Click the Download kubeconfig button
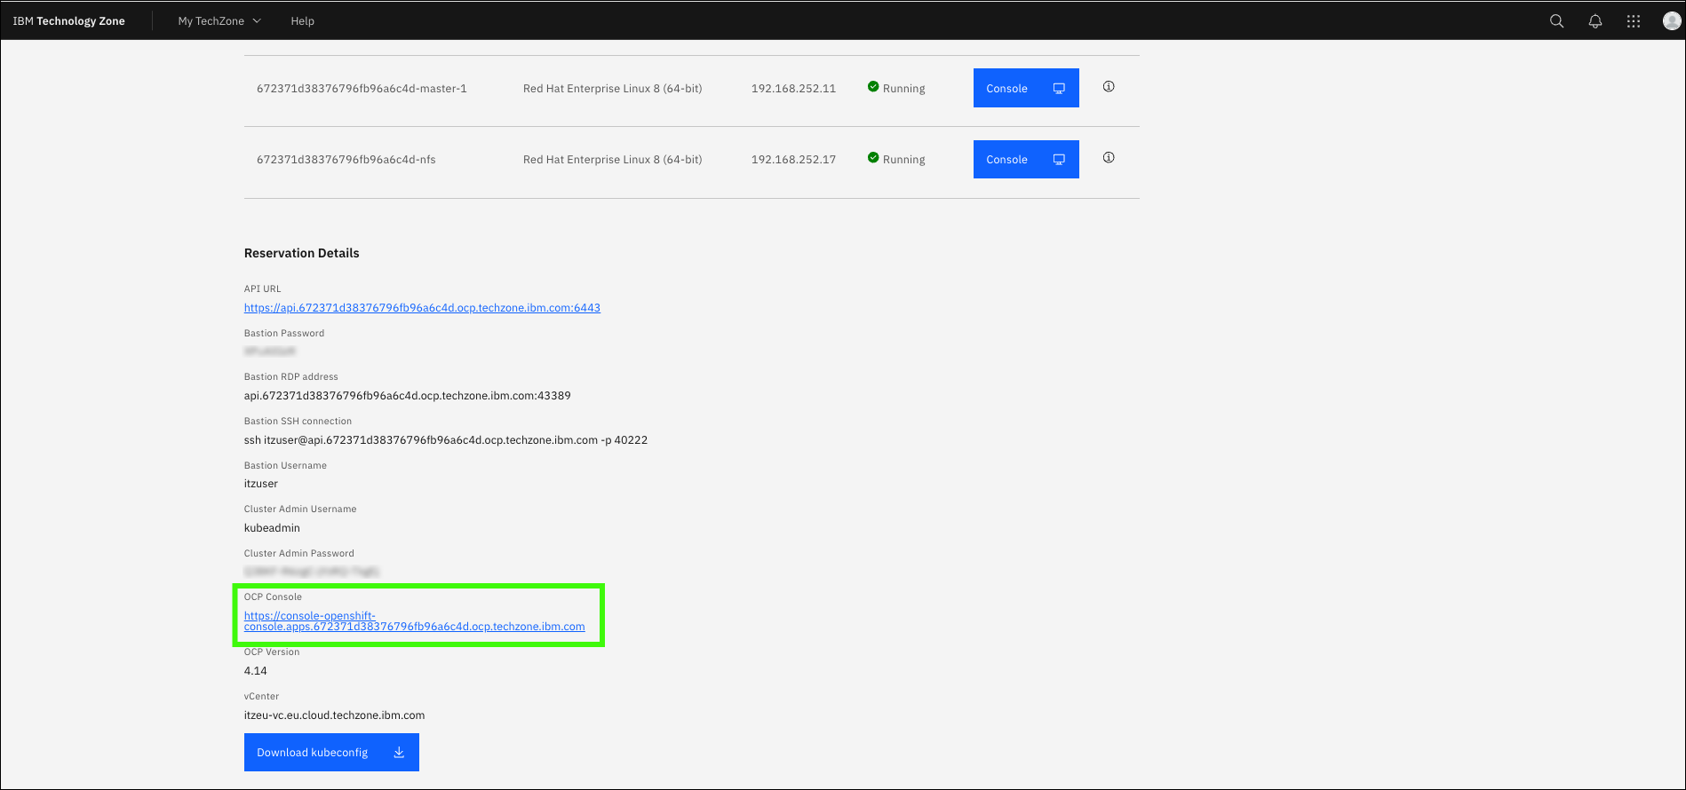Image resolution: width=1686 pixels, height=790 pixels. tap(313, 753)
